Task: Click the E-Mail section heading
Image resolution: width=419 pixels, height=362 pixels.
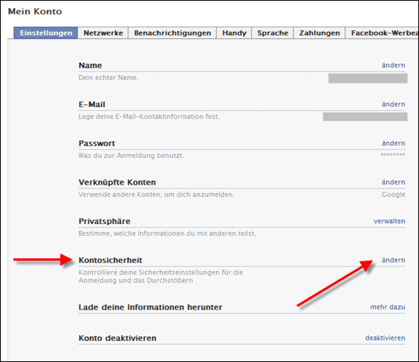Action: click(91, 104)
